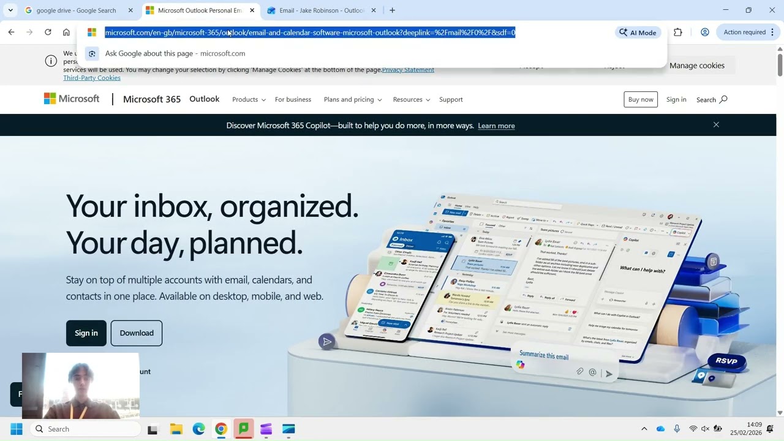Click the Download button
The height and width of the screenshot is (441, 784).
[137, 333]
